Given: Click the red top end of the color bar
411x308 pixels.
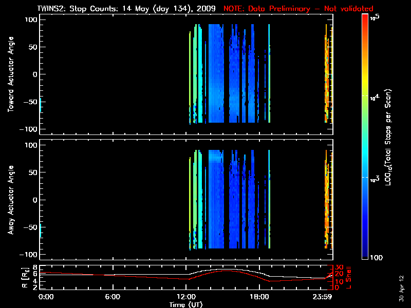Looking at the screenshot, I should click(x=365, y=17).
